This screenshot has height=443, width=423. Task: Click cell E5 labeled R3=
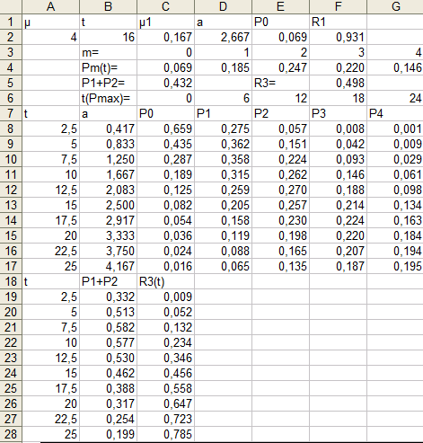pyautogui.click(x=280, y=83)
